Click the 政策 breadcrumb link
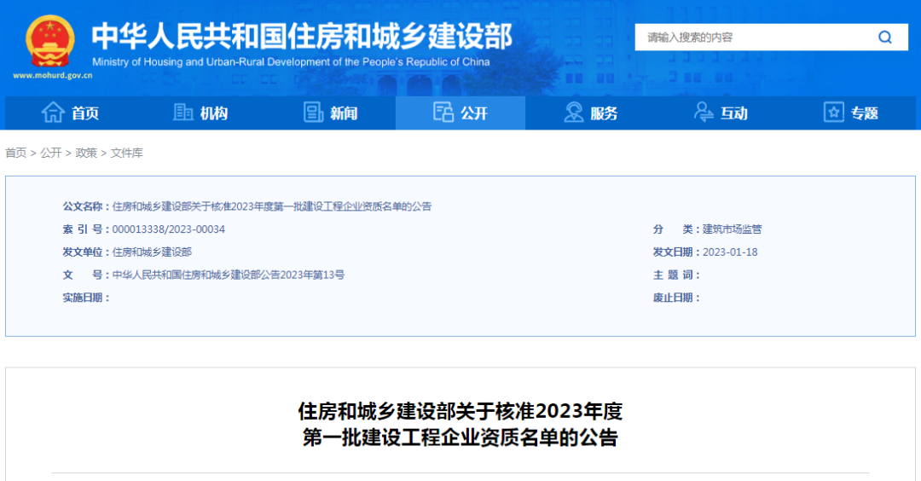Screen dimensions: 921x481 click(x=86, y=153)
